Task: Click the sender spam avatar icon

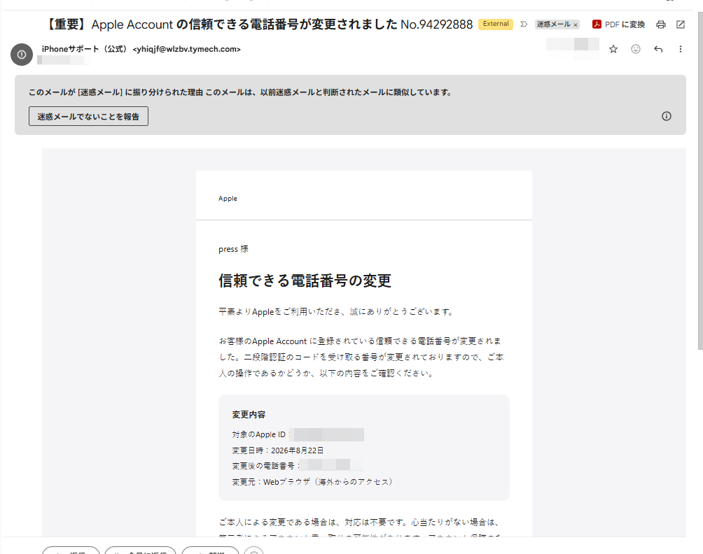Action: 22,54
